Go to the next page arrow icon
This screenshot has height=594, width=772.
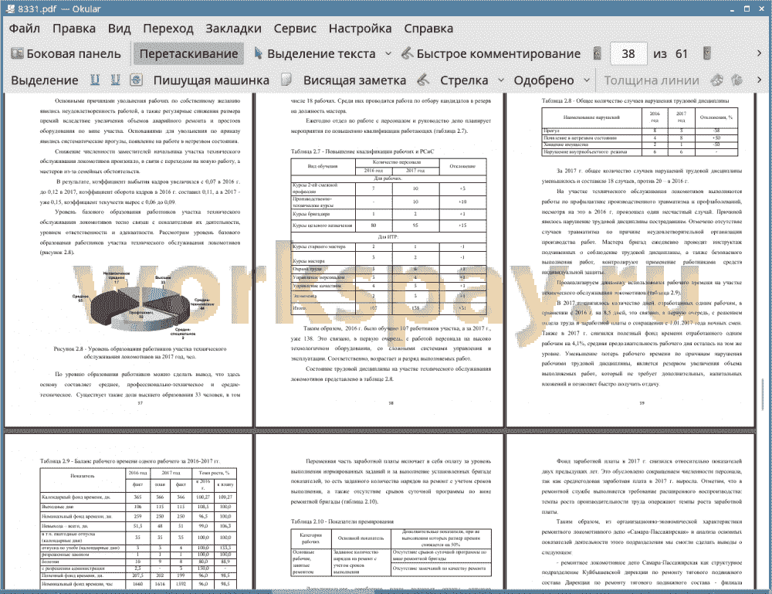pyautogui.click(x=707, y=54)
